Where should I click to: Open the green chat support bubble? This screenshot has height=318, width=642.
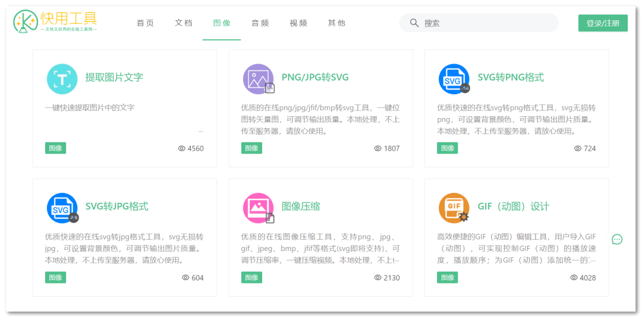pyautogui.click(x=617, y=239)
